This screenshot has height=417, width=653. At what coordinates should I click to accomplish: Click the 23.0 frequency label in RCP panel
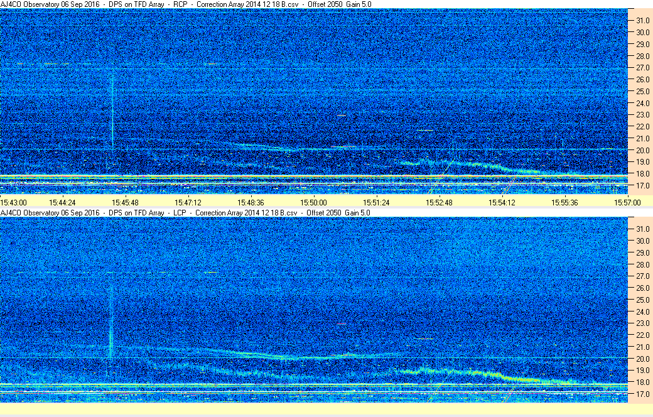[640, 115]
